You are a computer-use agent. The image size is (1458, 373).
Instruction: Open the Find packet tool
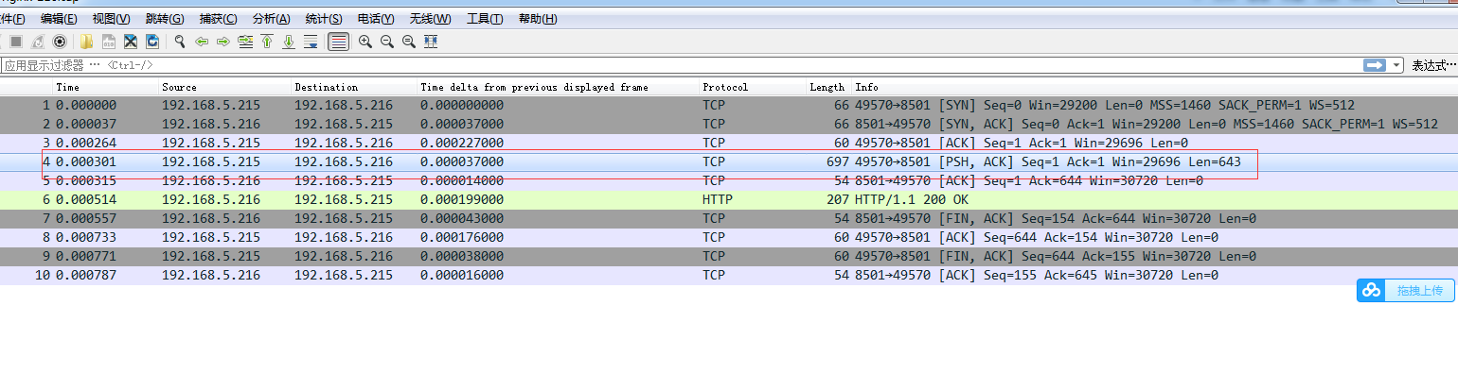coord(180,42)
